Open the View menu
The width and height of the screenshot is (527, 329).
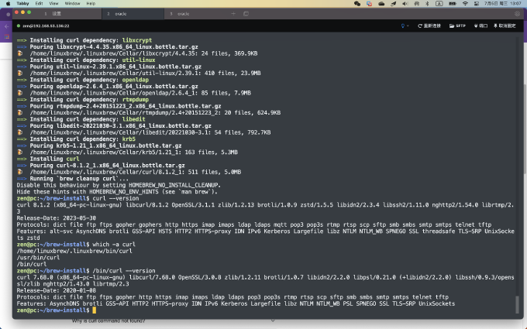click(53, 3)
